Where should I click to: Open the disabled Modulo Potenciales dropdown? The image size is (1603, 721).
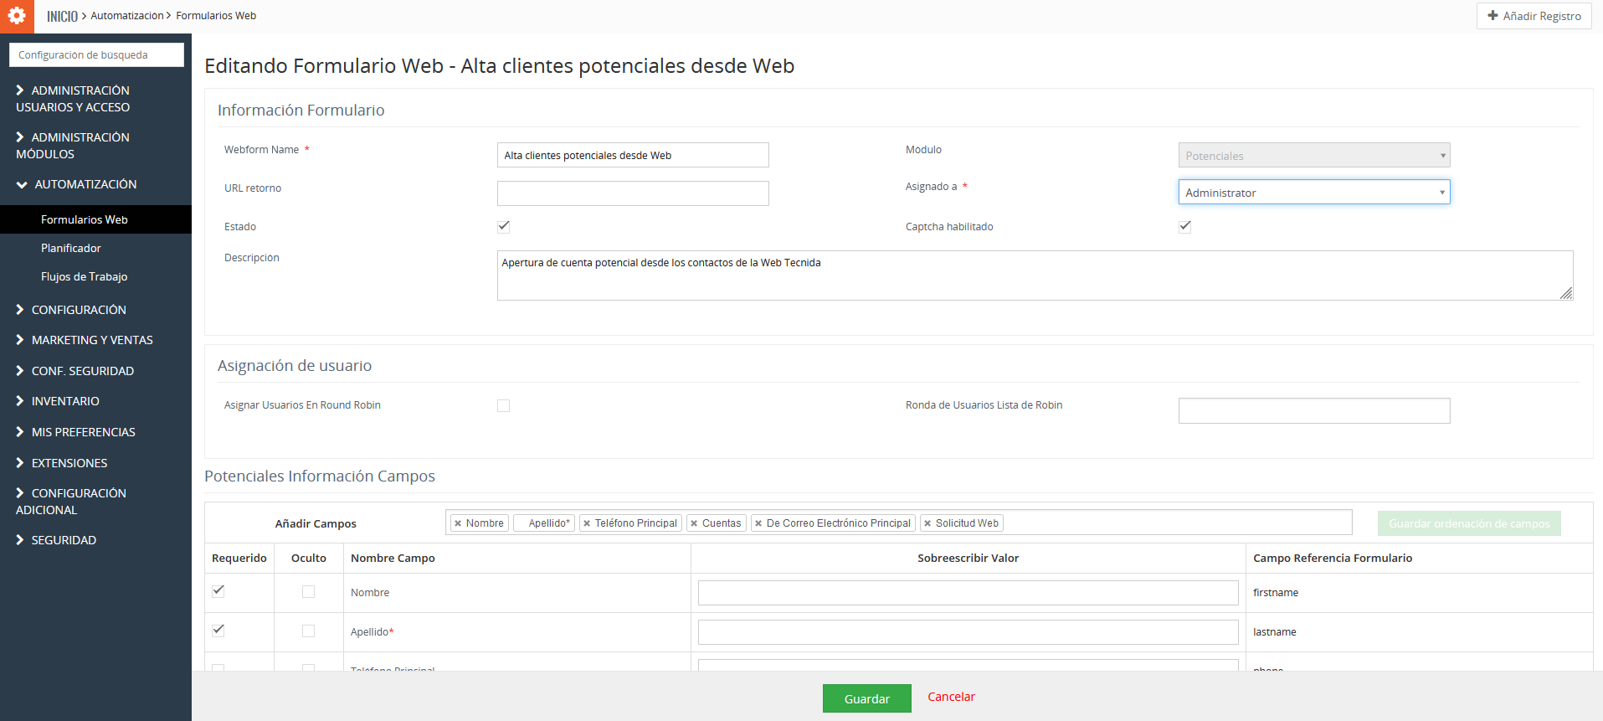(1314, 155)
